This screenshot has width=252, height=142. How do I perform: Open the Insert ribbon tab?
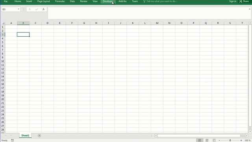(x=29, y=1)
